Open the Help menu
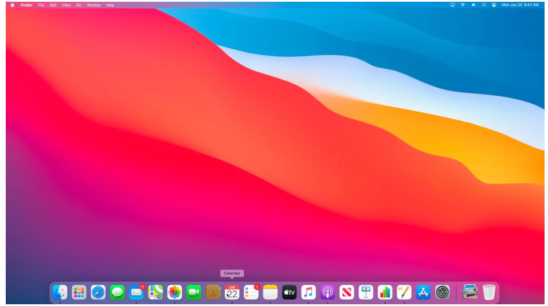Screen dimensions: 548x306 pyautogui.click(x=110, y=5)
